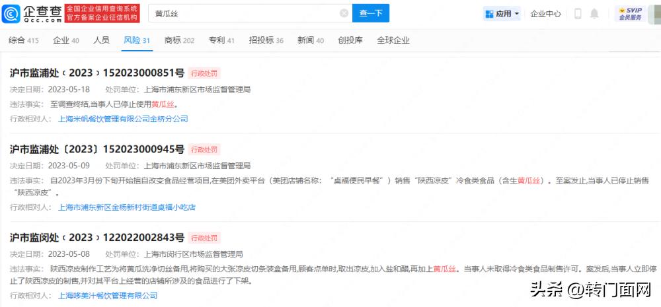Open company 上海米帆餐饮管理有限公司金桥分公司
This screenshot has height=307, width=661.
123,119
